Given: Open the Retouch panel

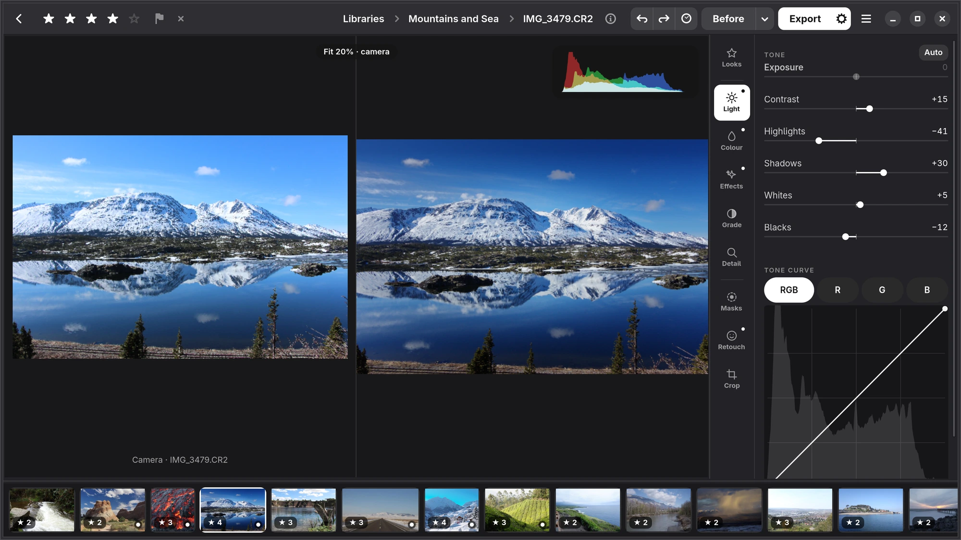Looking at the screenshot, I should [731, 340].
